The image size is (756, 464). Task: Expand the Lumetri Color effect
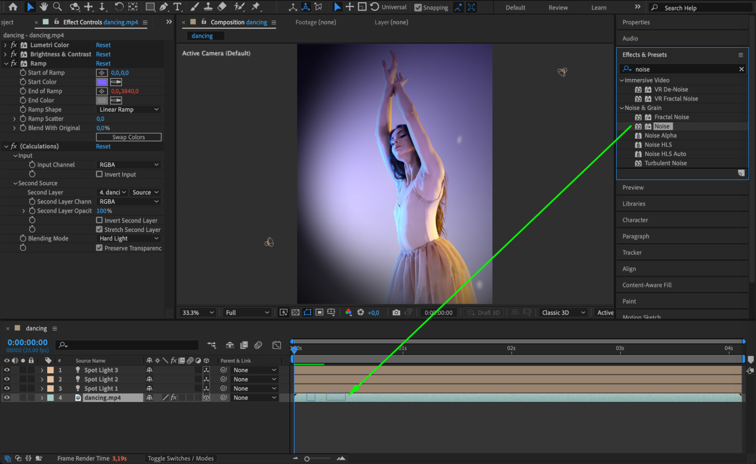(5, 45)
